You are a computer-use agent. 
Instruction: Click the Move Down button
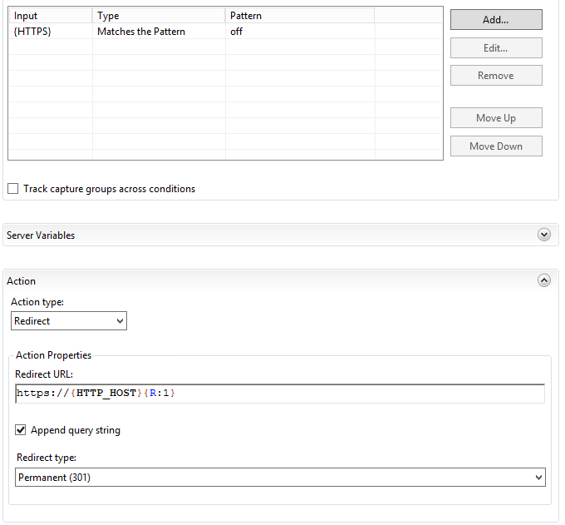[496, 146]
